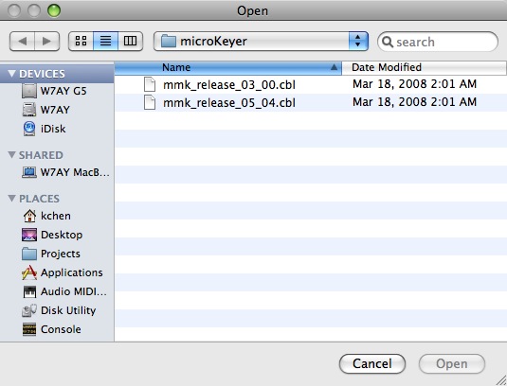Click the magnifying glass search icon
507x386 pixels.
point(387,42)
